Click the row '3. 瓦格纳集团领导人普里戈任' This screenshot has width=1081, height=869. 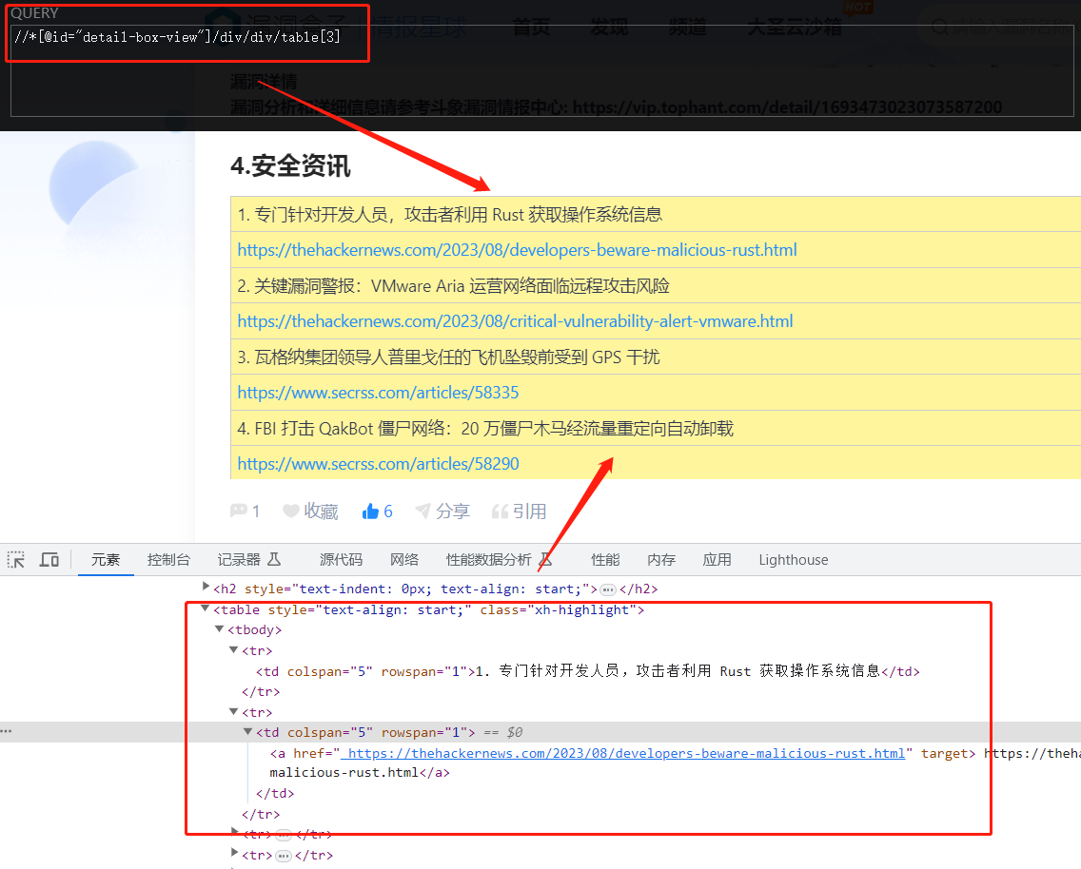[x=656, y=357]
